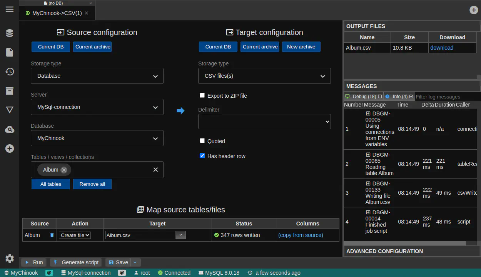Click the Generate script button
Image resolution: width=481 pixels, height=277 pixels.
[76, 262]
